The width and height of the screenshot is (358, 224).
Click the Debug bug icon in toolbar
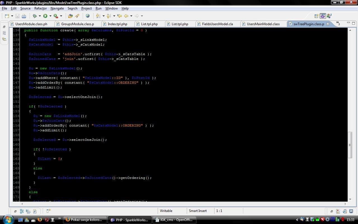point(35,16)
